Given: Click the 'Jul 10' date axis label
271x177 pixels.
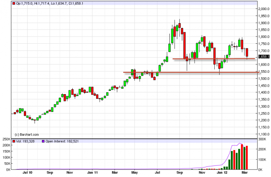Looking at the screenshot, I should [x=27, y=172].
